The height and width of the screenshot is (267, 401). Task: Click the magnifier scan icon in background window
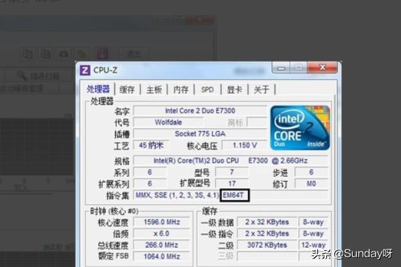click(x=23, y=76)
